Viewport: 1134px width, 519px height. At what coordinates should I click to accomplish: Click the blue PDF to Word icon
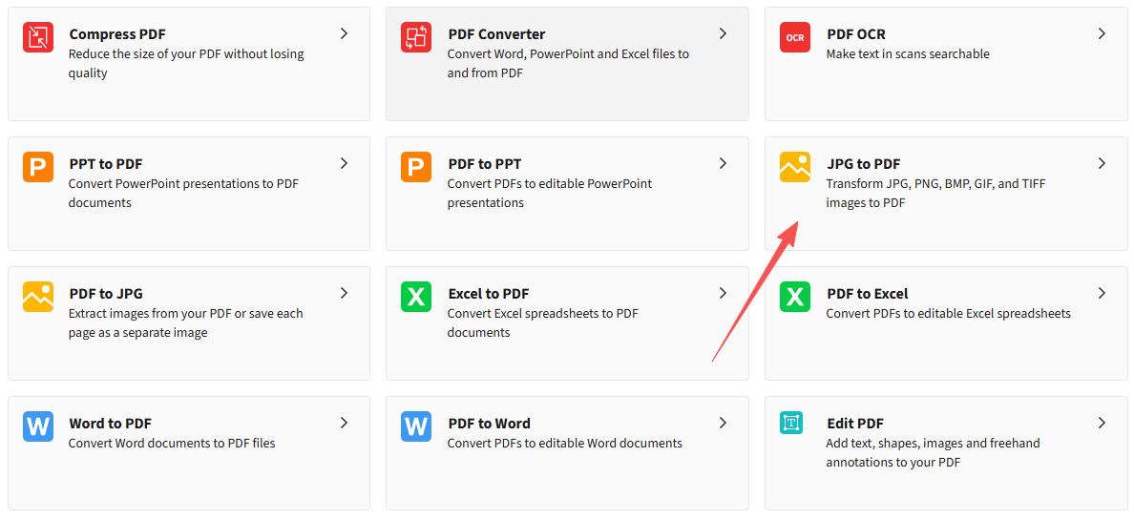416,426
